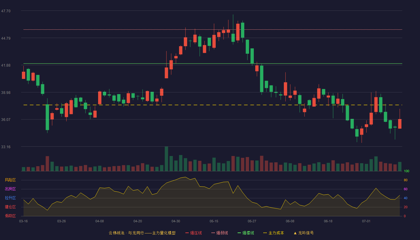Screen dimensions: 420x240
Task: Click the 44.79 price axis label
Action: click(6, 38)
